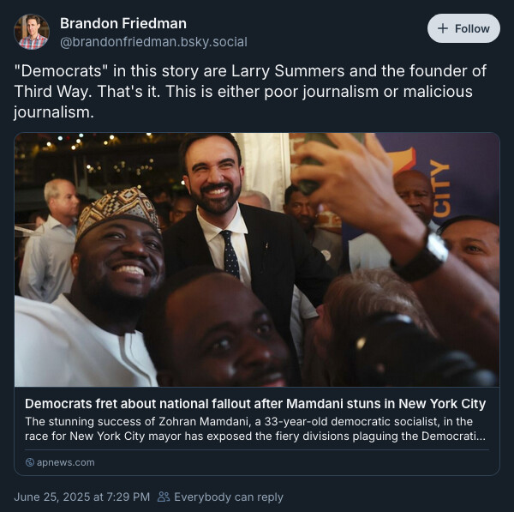The image size is (514, 512).
Task: Click the article description about Zohran Mamdani
Action: 255,429
